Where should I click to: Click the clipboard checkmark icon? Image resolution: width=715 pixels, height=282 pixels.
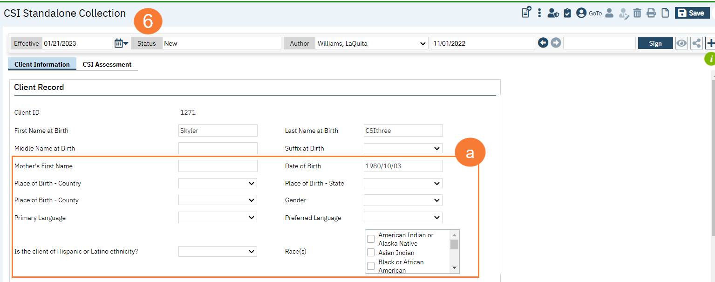567,13
